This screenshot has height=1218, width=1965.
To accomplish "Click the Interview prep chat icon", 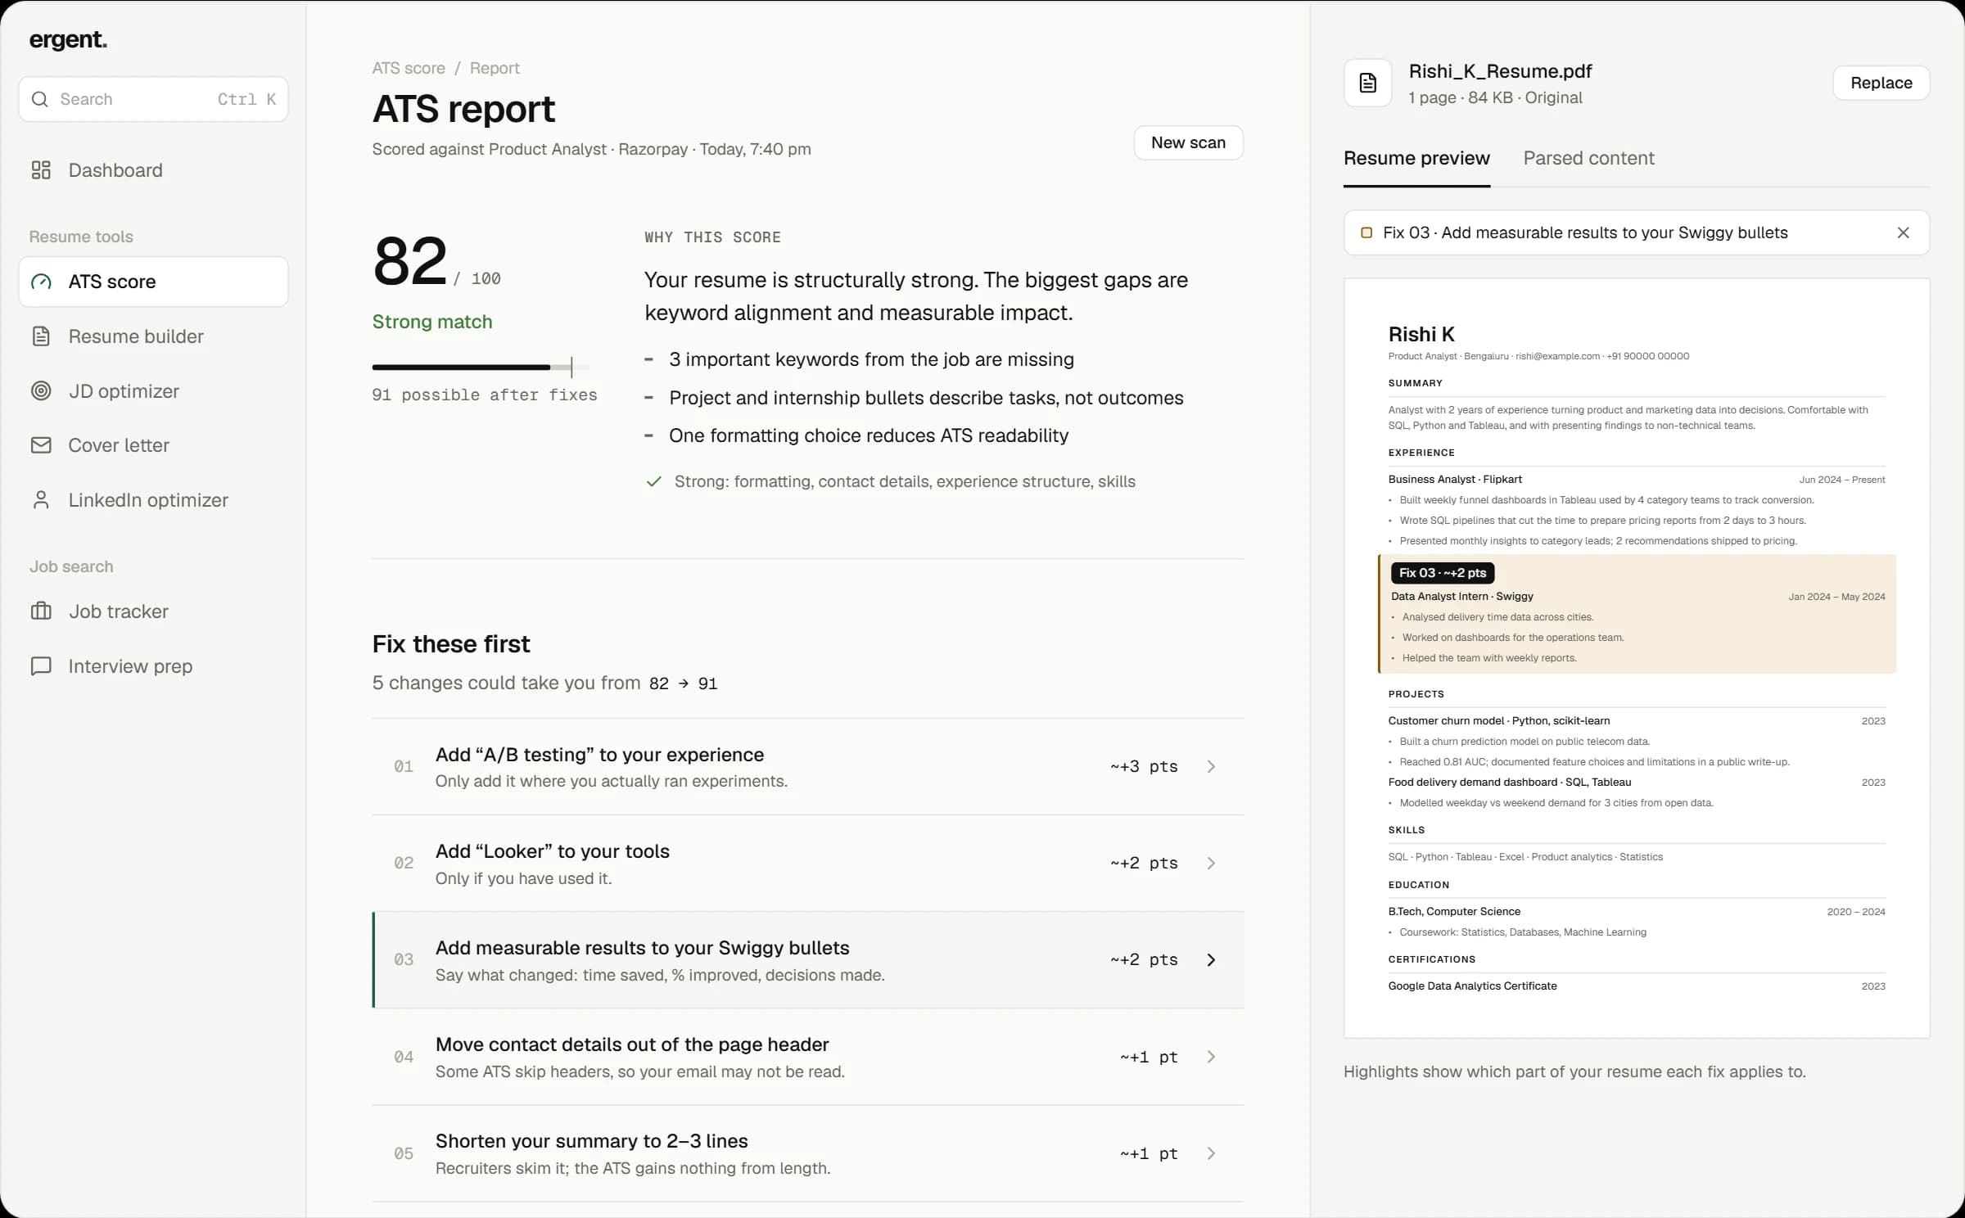I will [x=41, y=666].
